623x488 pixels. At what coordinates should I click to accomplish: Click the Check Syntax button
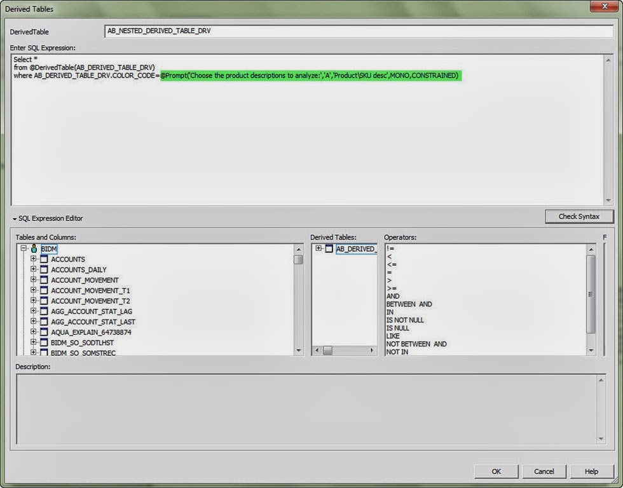(579, 217)
